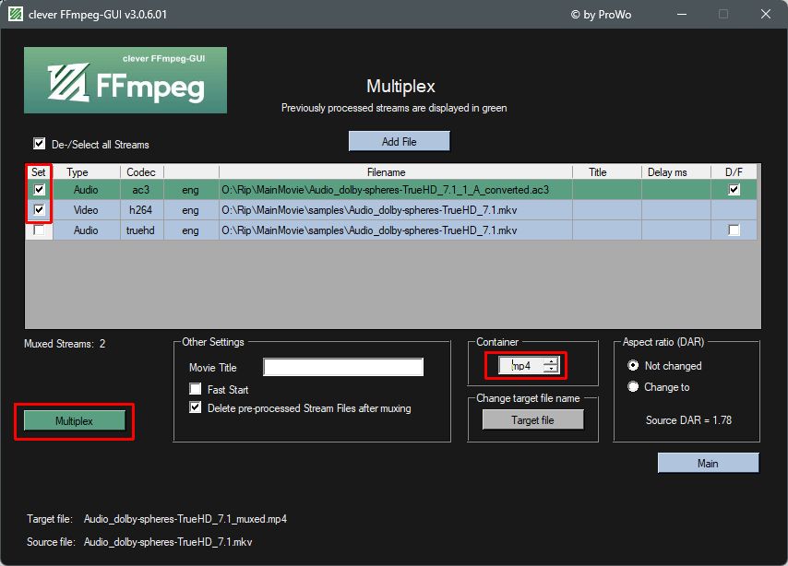Click the Delay ms column header

tap(676, 171)
